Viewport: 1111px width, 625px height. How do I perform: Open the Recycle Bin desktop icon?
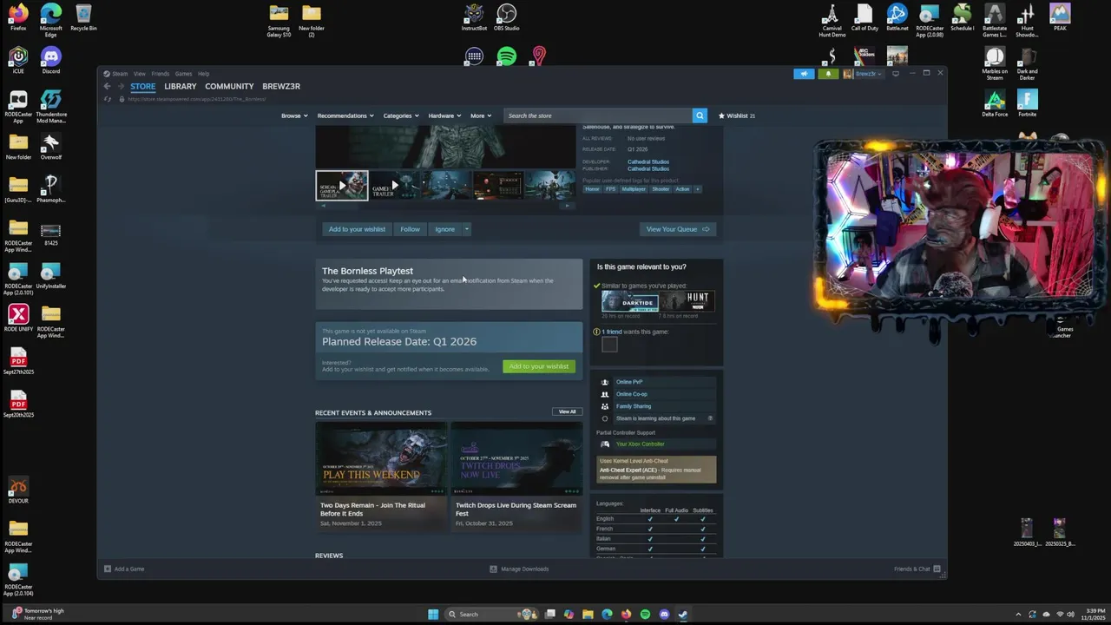click(x=83, y=17)
